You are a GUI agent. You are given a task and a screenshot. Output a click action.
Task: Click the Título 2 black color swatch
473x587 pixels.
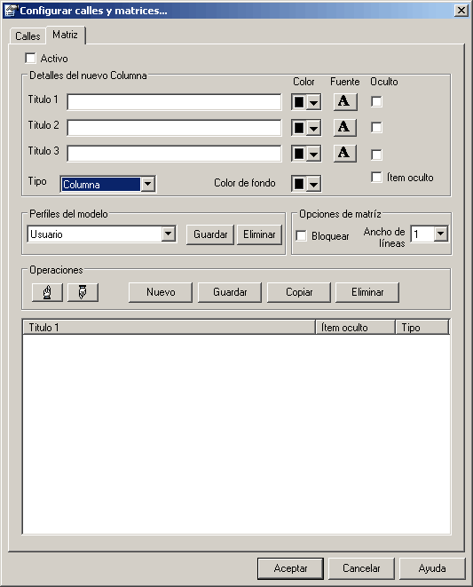coord(299,128)
